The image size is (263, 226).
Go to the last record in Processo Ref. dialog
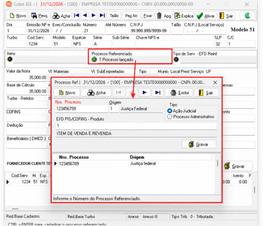point(158,92)
